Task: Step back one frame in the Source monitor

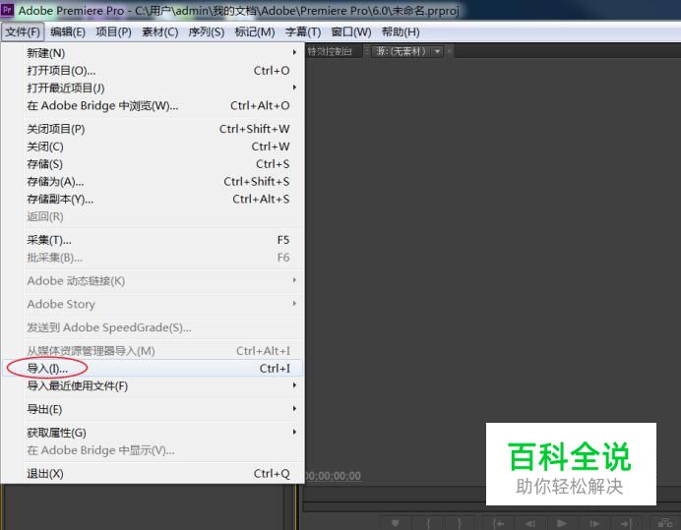Action: [x=529, y=523]
